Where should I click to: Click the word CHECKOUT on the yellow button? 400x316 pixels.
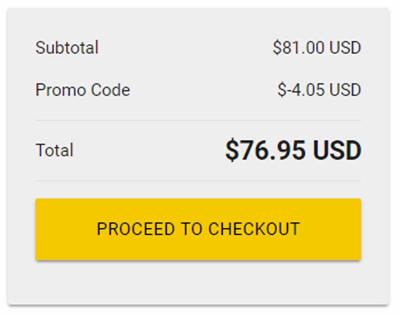254,229
